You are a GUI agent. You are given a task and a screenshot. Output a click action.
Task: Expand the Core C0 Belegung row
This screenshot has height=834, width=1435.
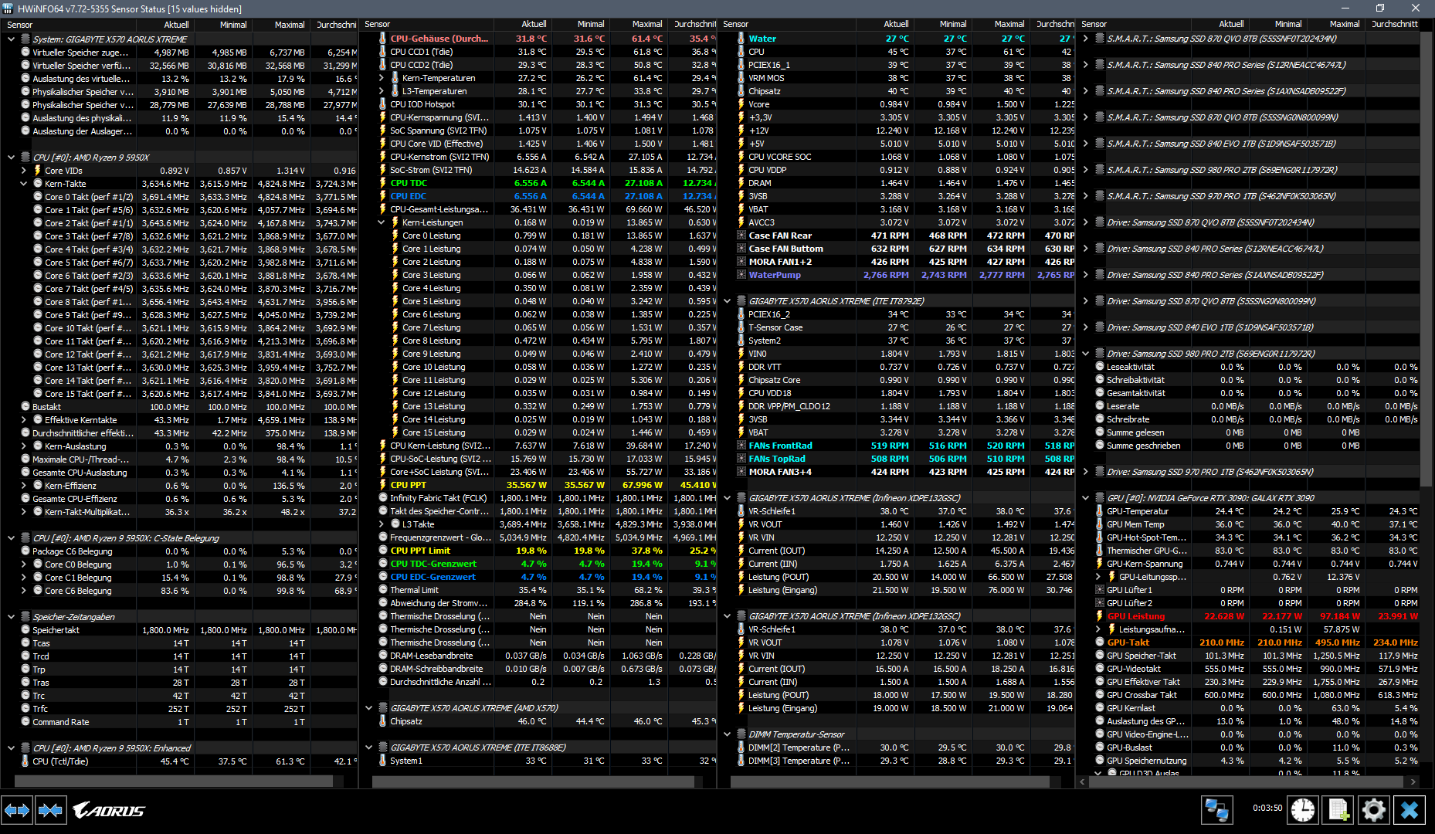pos(23,564)
